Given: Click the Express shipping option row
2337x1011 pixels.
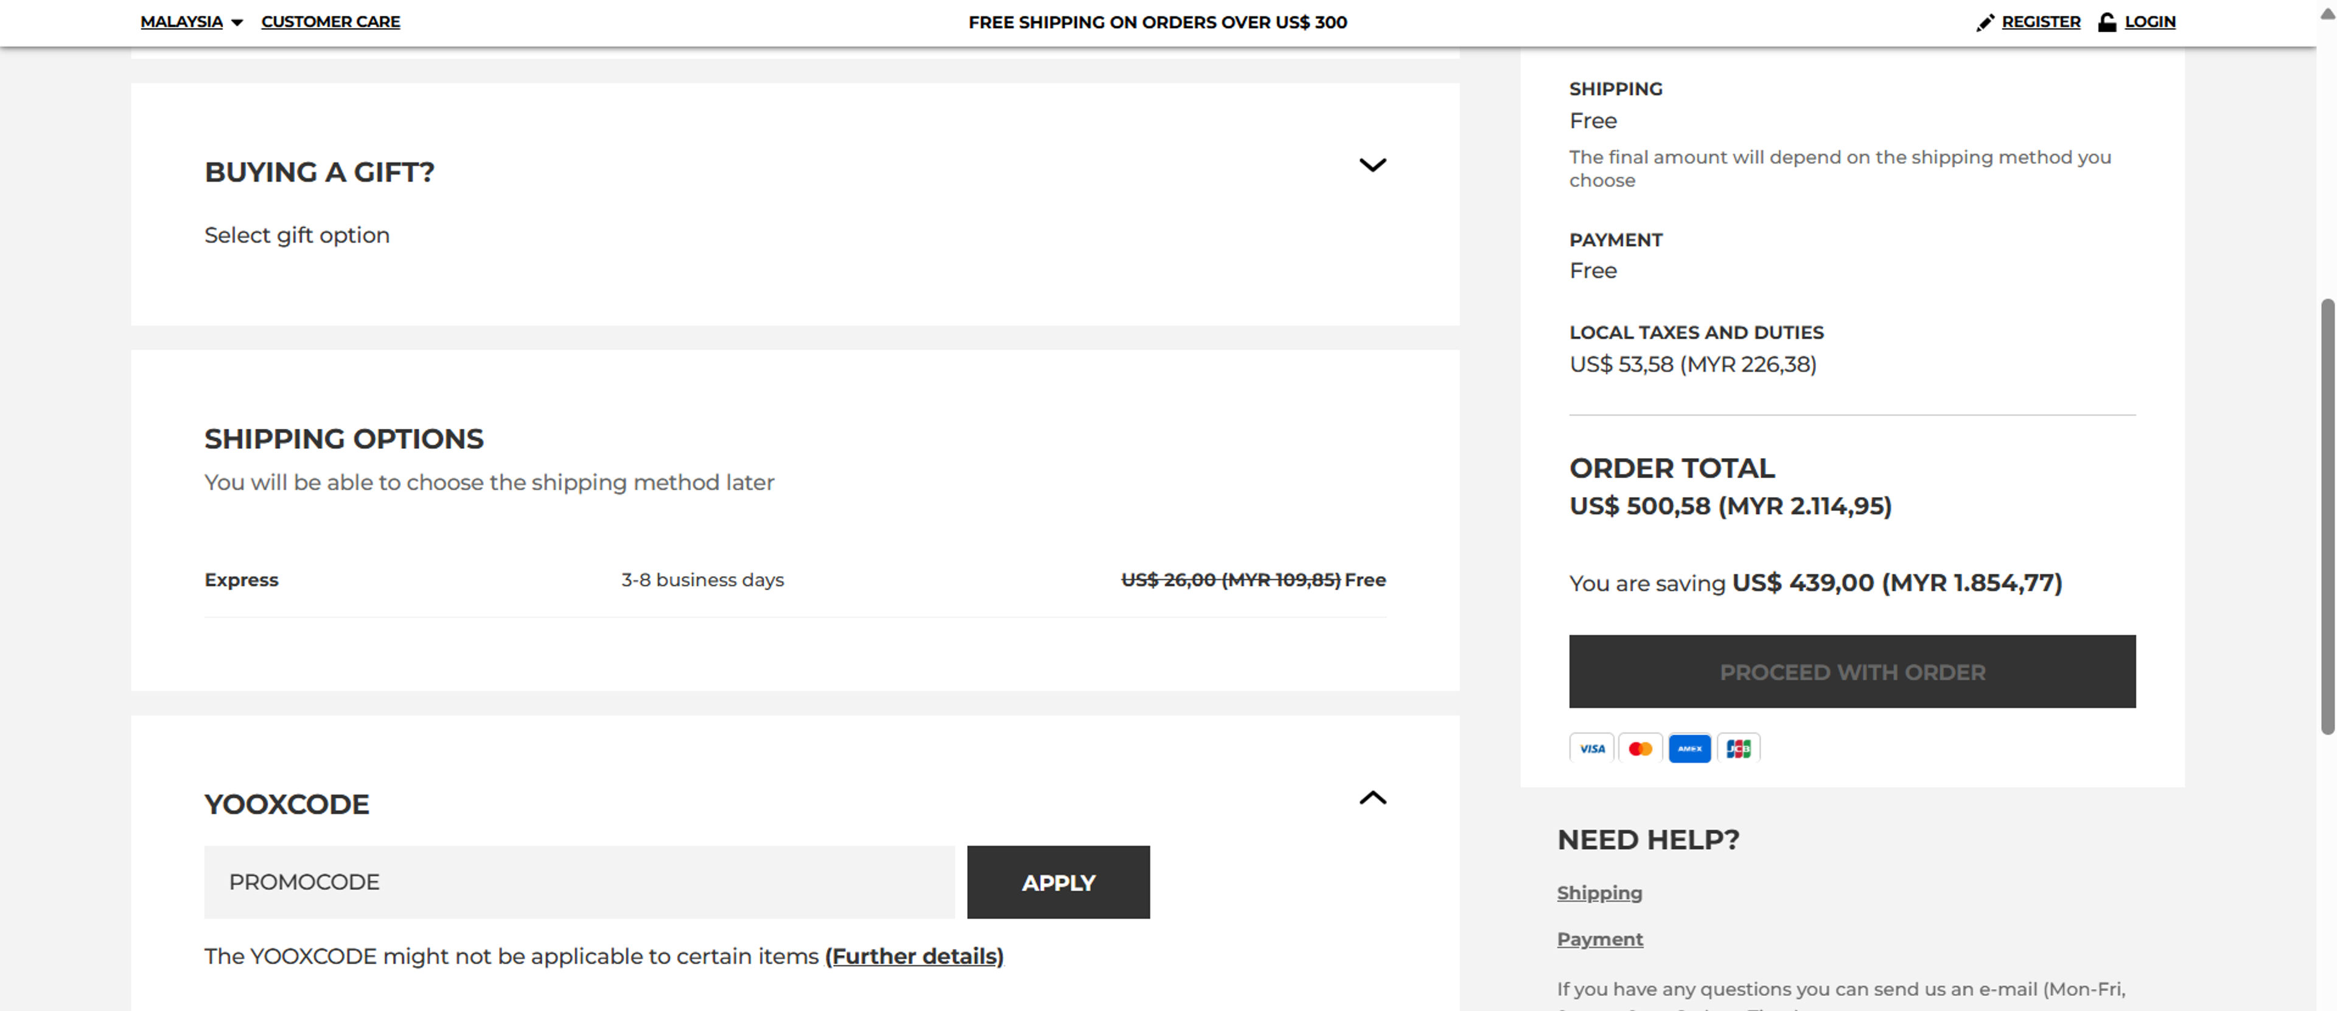Looking at the screenshot, I should pyautogui.click(x=795, y=580).
